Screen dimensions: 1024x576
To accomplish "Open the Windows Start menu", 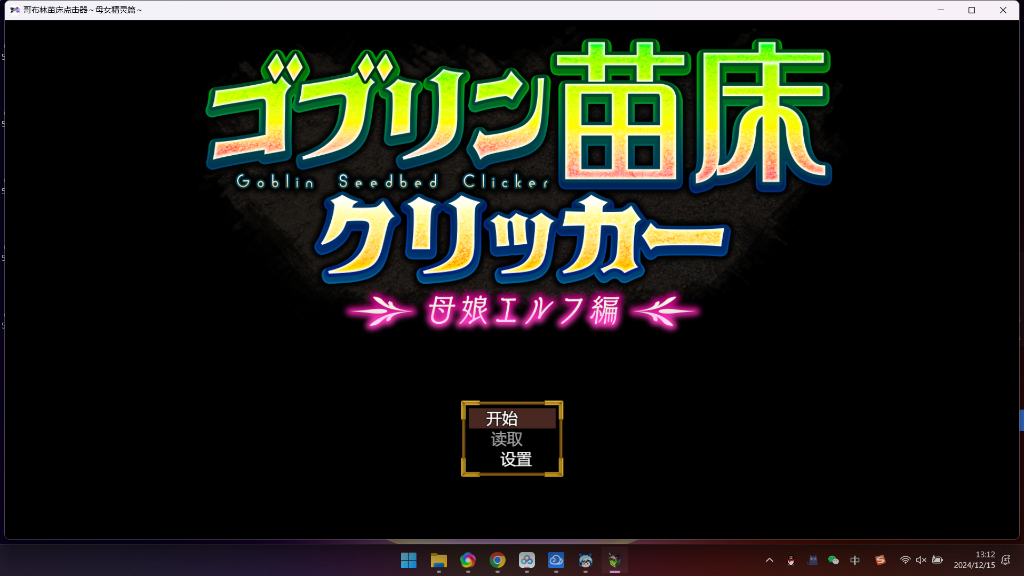I will (409, 561).
